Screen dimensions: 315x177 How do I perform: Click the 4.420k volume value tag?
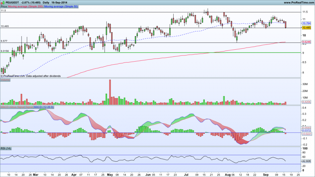point(306,102)
